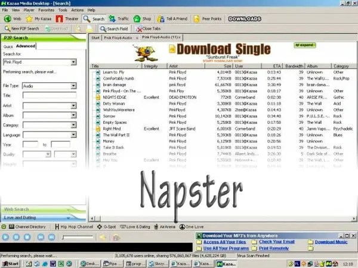Select the NIGHTS EDGE result
Image resolution: width=358 pixels, height=268 pixels.
[x=115, y=97]
